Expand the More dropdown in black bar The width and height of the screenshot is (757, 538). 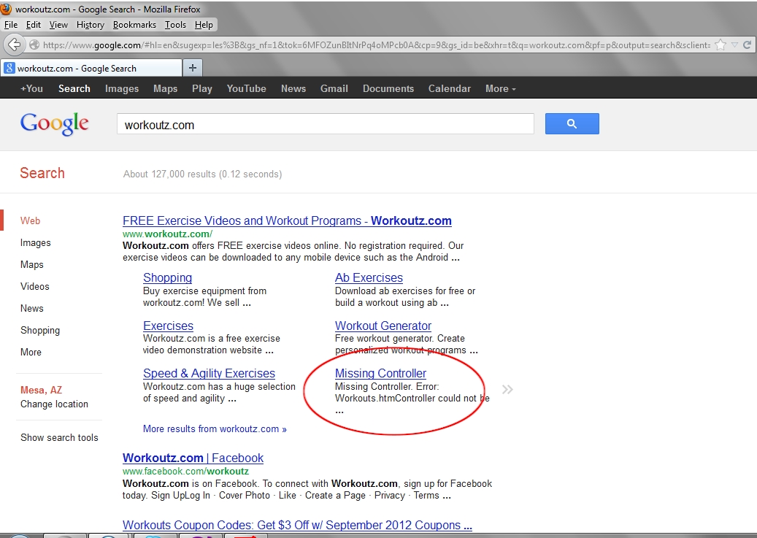pyautogui.click(x=501, y=88)
